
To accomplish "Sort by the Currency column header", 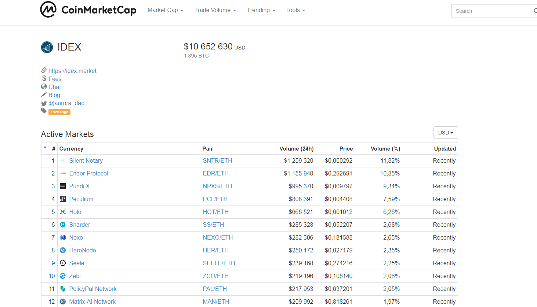I will coord(71,149).
